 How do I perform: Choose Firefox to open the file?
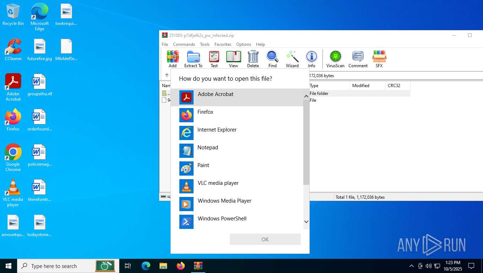[237, 115]
